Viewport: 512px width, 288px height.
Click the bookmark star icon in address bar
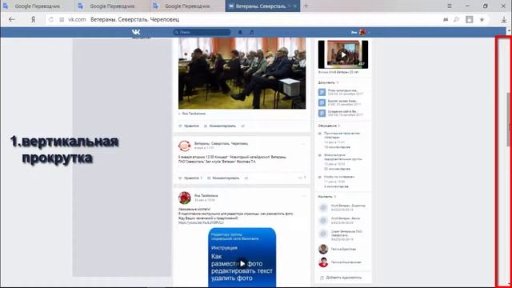482,19
